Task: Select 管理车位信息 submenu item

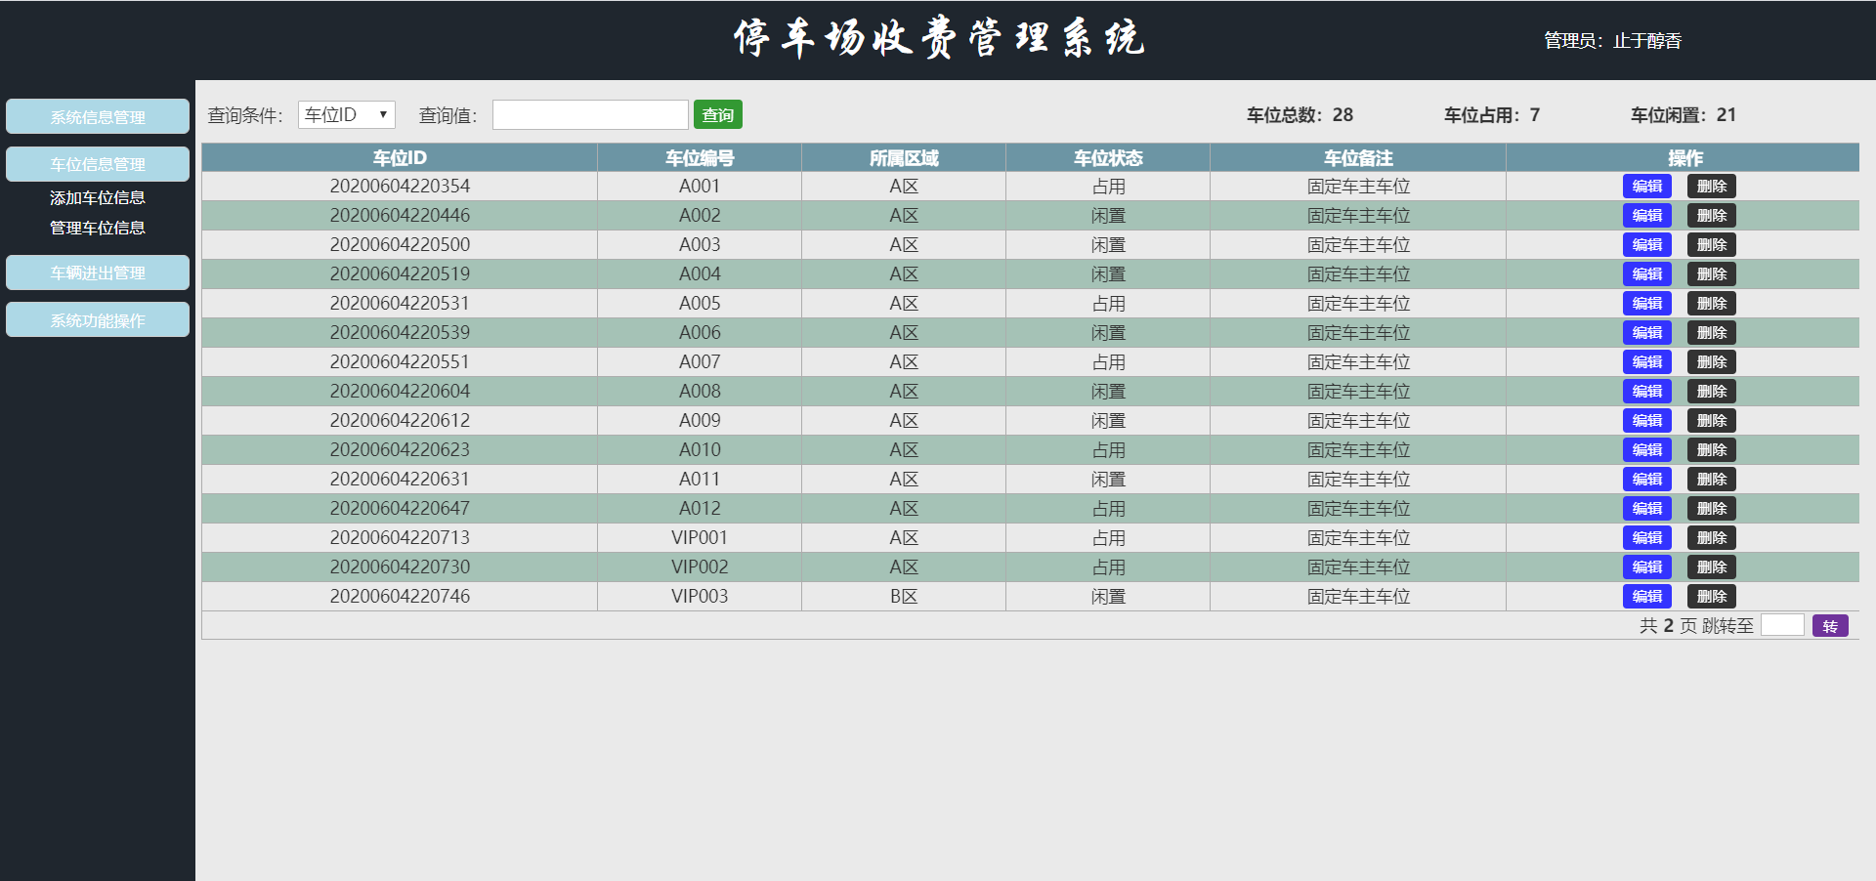Action: pos(98,228)
